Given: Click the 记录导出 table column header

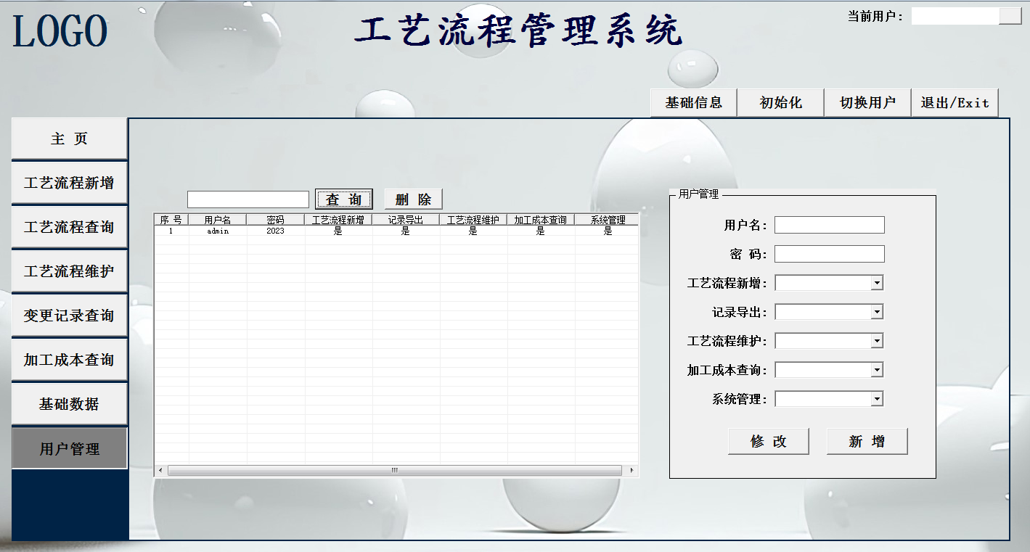Looking at the screenshot, I should pos(406,220).
